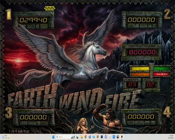Image resolution: width=175 pixels, height=140 pixels.
Task: Click the '1 TO 4 CAN PLAY' text
Action: pos(19,132)
